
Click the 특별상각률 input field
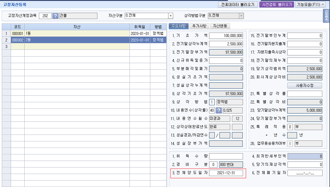(x=304, y=94)
